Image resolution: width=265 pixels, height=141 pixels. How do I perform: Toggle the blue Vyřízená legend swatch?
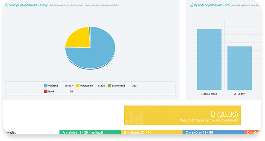tap(46, 86)
